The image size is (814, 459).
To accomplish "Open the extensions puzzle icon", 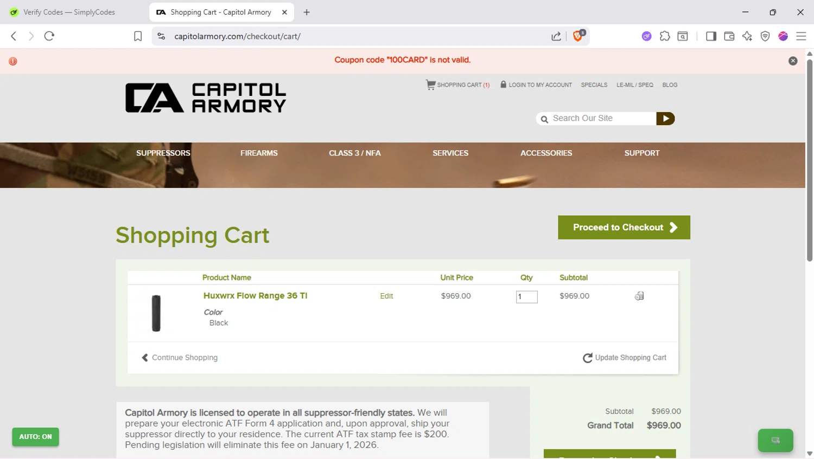I will coord(665,36).
